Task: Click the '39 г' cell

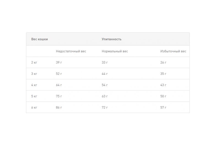Action: click(x=59, y=63)
